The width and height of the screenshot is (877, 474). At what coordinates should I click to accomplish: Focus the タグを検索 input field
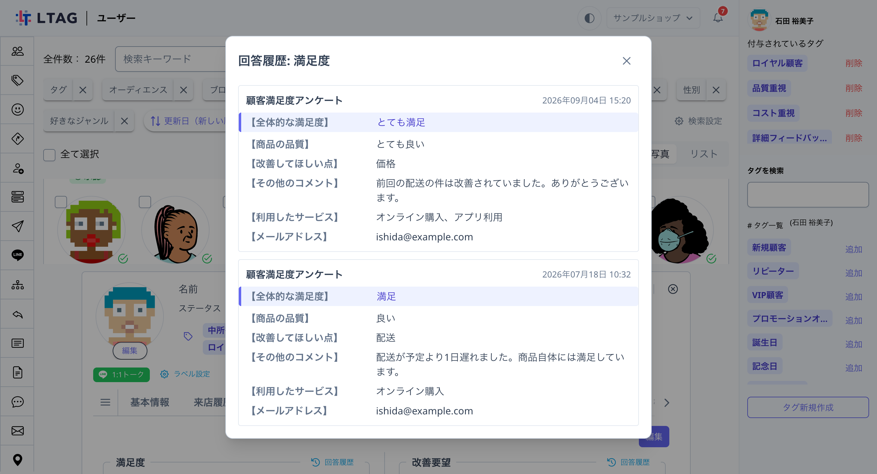click(x=808, y=194)
